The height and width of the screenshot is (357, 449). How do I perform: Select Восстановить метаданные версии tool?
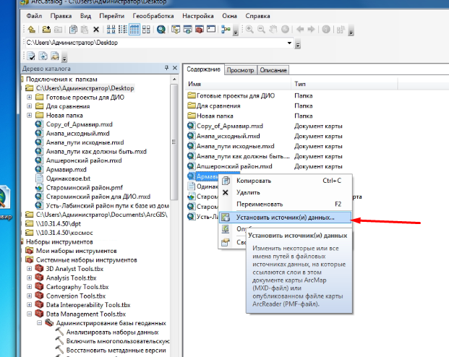click(116, 350)
